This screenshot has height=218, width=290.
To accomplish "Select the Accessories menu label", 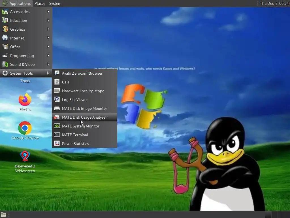I will [x=20, y=12].
